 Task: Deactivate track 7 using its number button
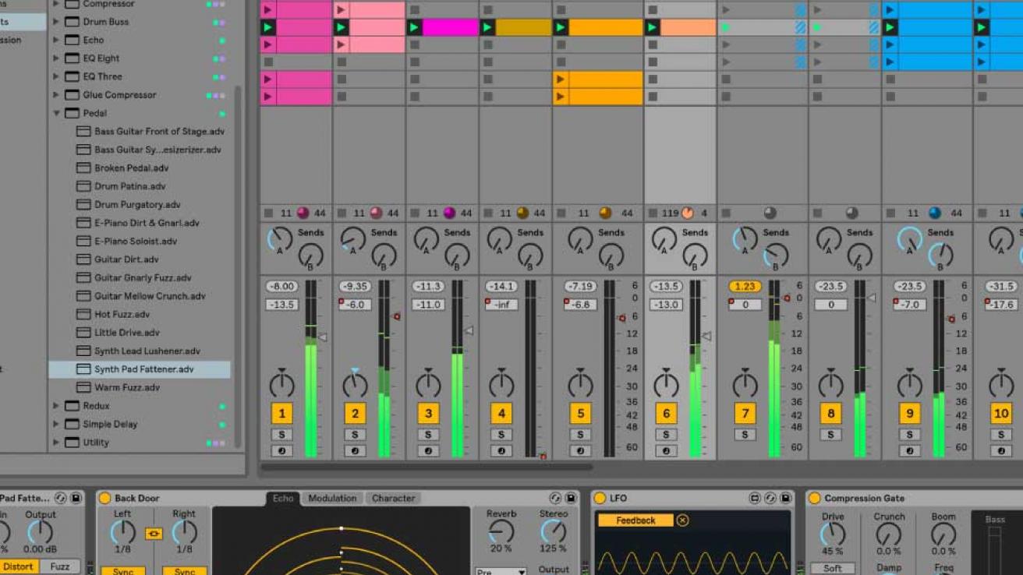(745, 414)
